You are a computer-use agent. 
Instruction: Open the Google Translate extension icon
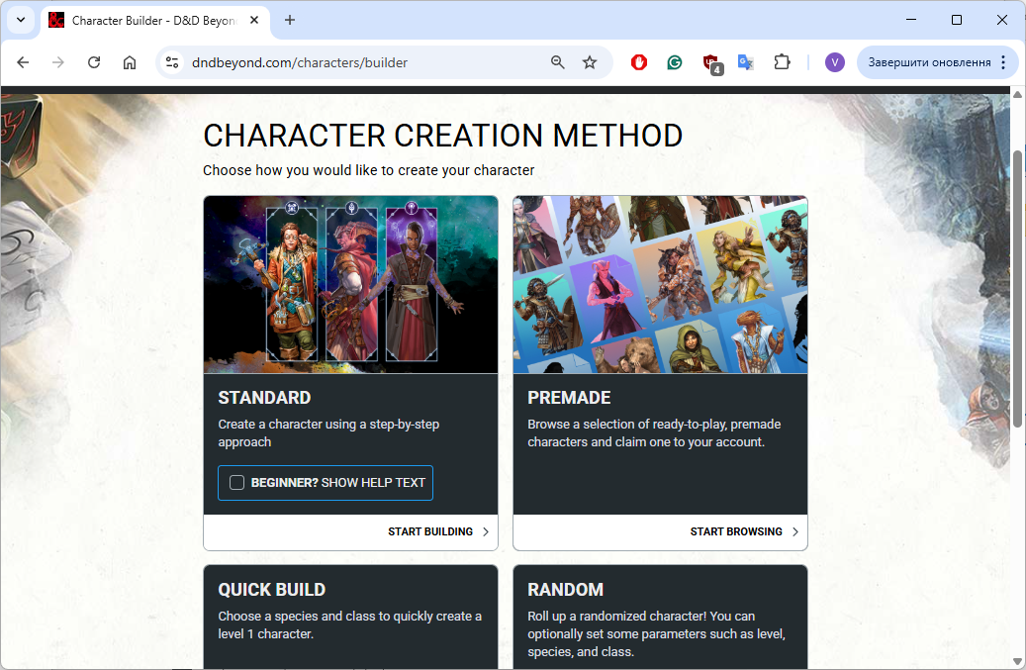click(x=746, y=62)
